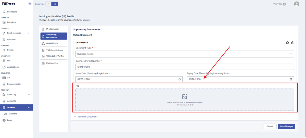Screen dimensions: 306x138
Task: Open Expiry Date calendar picker icon
Action: [291, 79]
